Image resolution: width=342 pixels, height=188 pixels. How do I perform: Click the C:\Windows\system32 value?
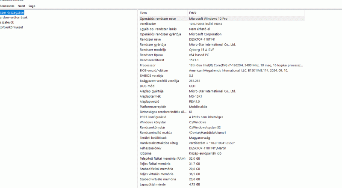click(205, 128)
